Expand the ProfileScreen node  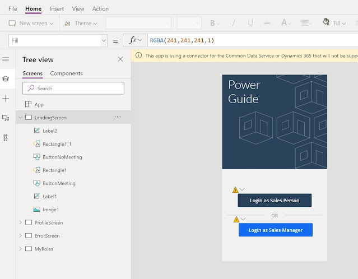(x=20, y=222)
